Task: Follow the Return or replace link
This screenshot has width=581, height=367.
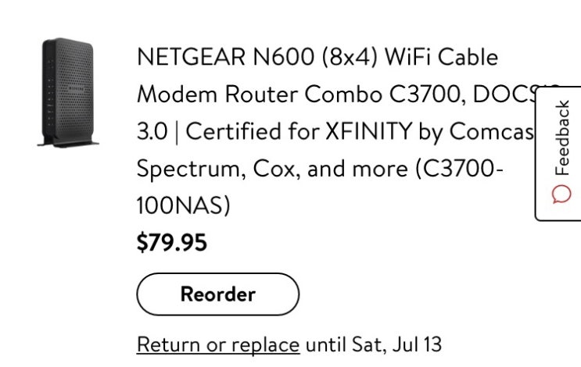Action: coord(218,344)
